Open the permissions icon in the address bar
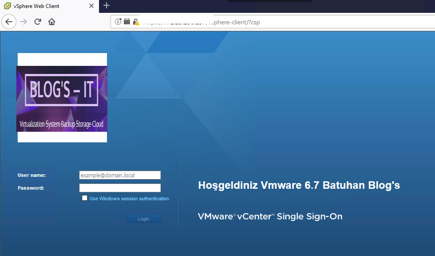Image resolution: width=435 pixels, height=256 pixels. pos(127,22)
